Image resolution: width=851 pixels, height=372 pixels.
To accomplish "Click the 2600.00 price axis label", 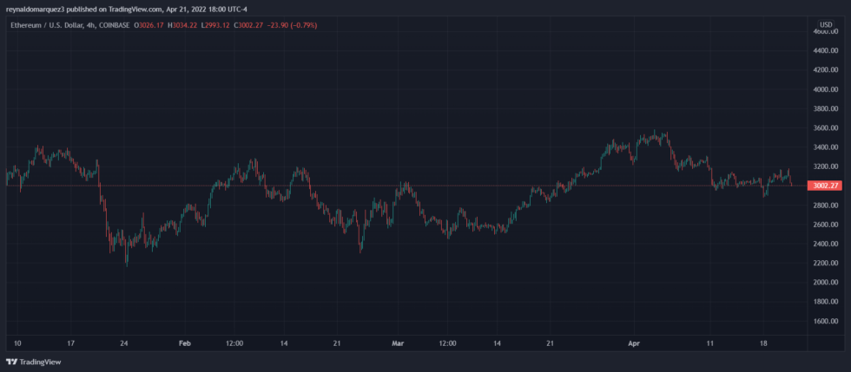I will [x=826, y=225].
